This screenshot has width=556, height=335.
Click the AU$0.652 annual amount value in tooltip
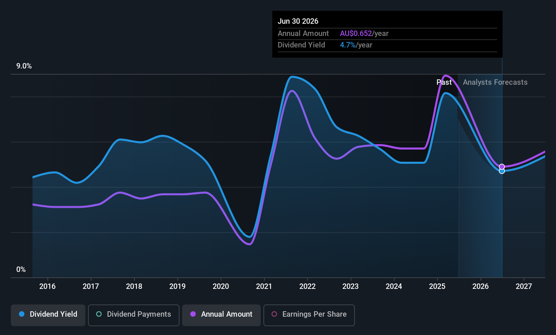356,34
